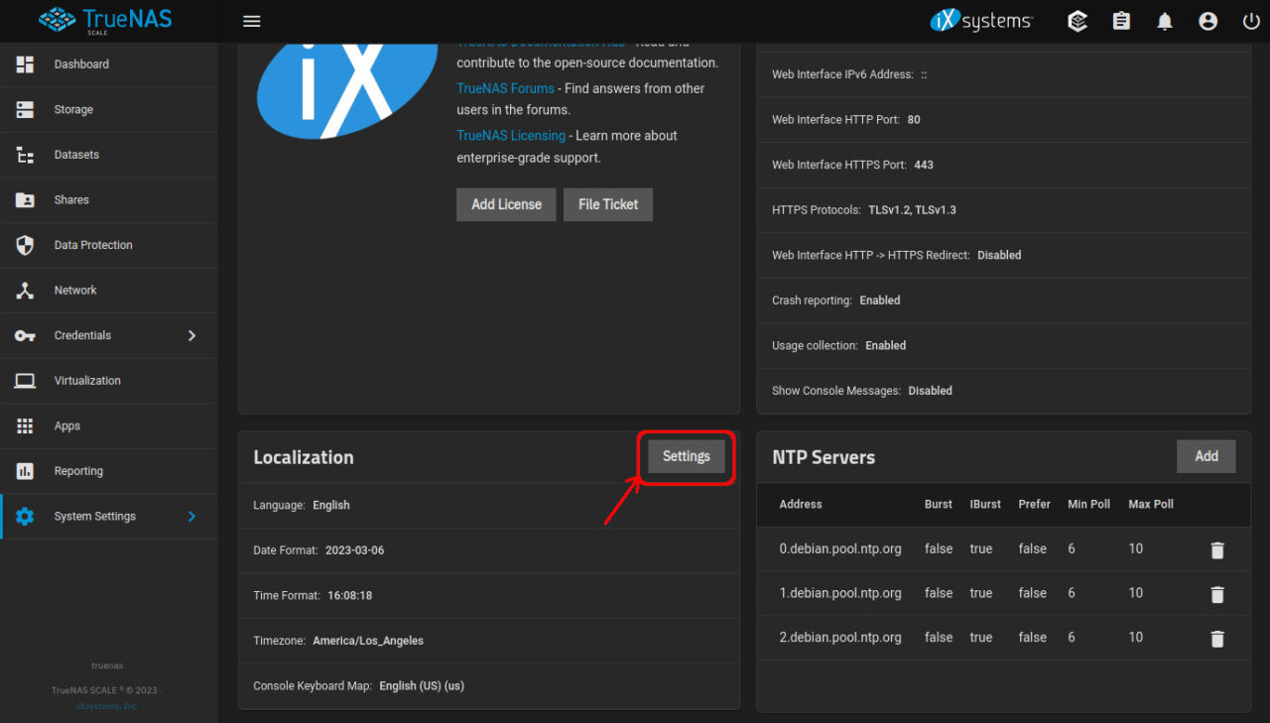Click the Web Interface HTTPS Port value 443

[x=924, y=165]
